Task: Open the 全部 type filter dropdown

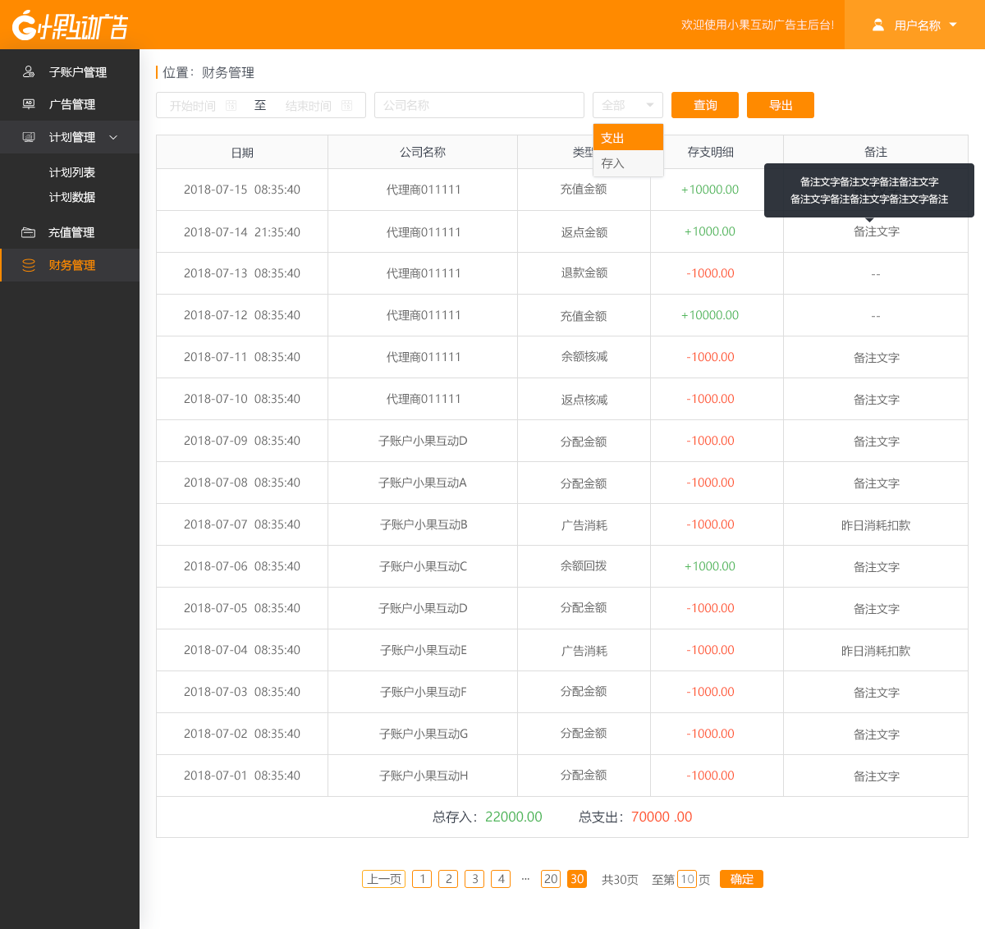Action: pyautogui.click(x=628, y=105)
